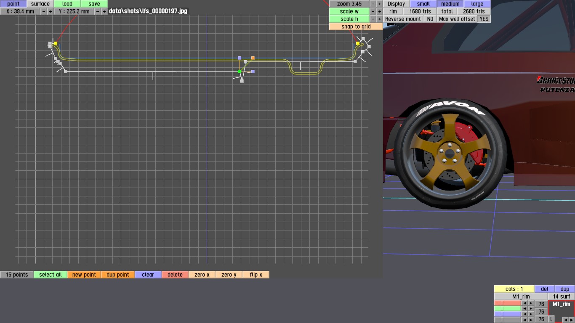The image size is (575, 323).
Task: Duplicate colour with dup button
Action: coord(565,289)
